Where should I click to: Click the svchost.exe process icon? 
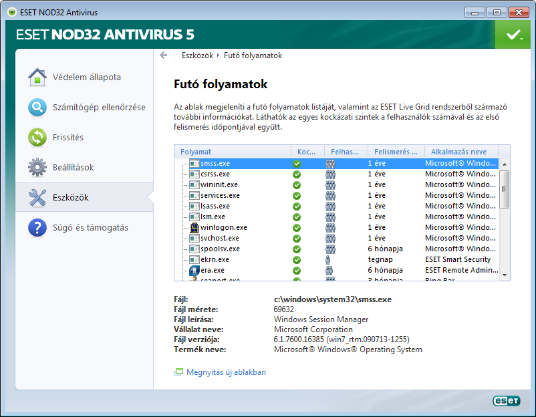coord(194,238)
